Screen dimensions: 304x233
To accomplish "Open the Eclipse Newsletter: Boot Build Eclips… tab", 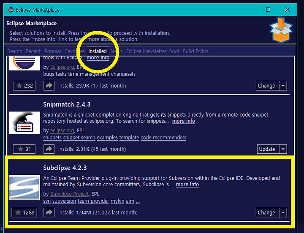I will (x=169, y=51).
